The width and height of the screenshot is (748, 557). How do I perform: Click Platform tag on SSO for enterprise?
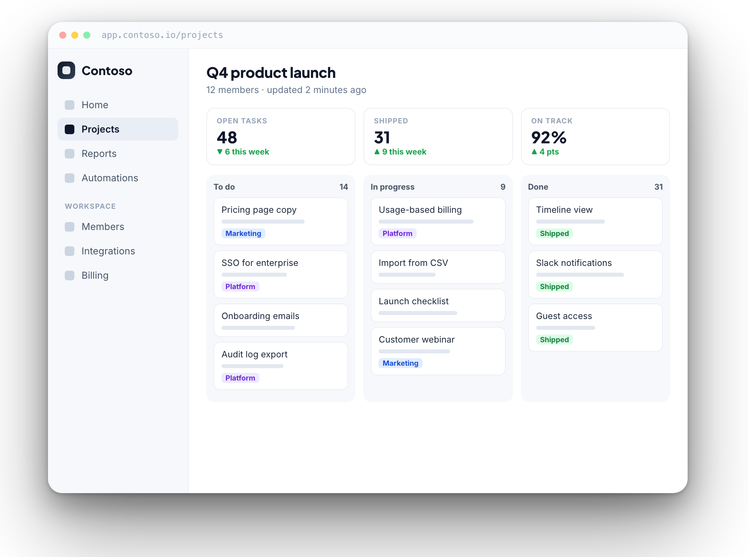pyautogui.click(x=240, y=287)
